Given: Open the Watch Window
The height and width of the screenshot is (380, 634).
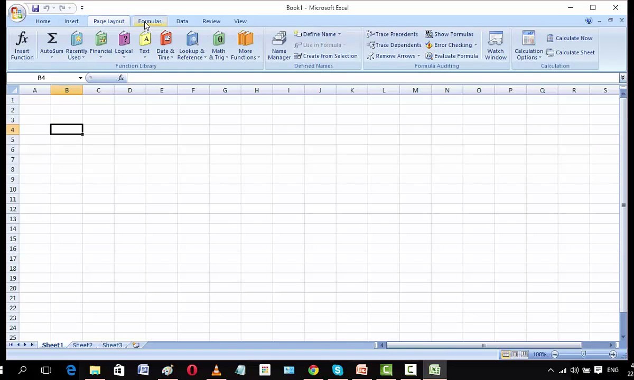Looking at the screenshot, I should tap(496, 46).
